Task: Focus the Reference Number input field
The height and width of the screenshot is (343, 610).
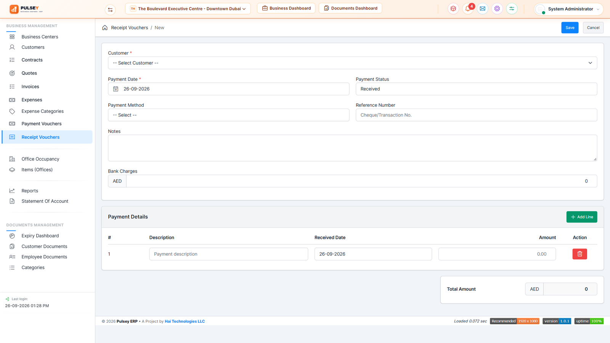Action: click(x=476, y=115)
